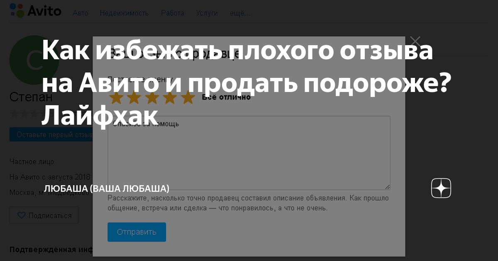Select the fourth rating star

(x=170, y=97)
